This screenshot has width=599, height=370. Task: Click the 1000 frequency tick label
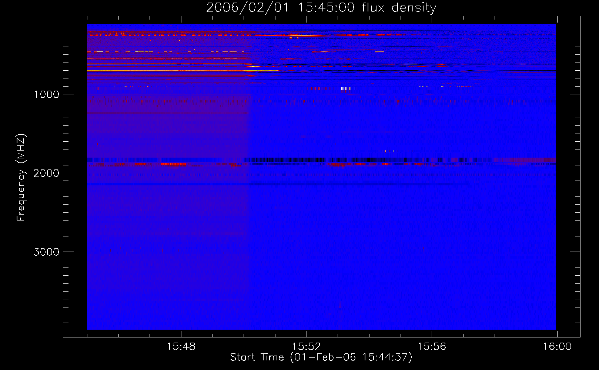click(x=46, y=94)
